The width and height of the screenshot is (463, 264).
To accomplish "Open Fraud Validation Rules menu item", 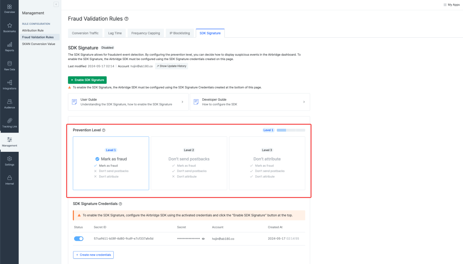I will (40, 37).
